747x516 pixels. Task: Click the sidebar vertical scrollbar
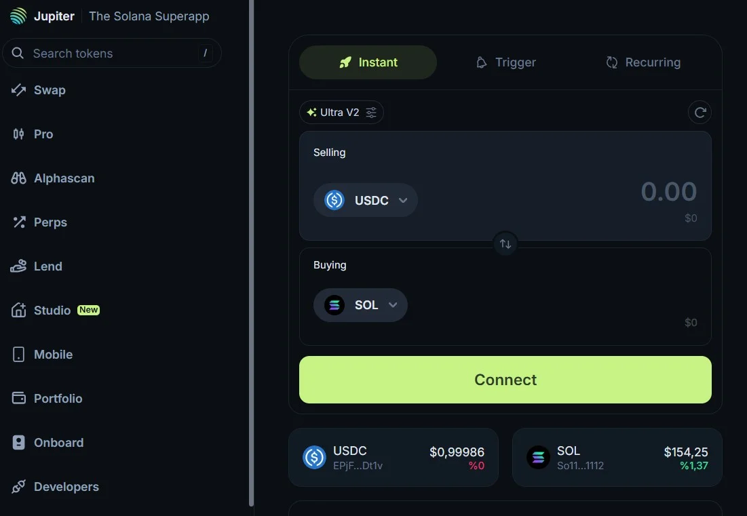[x=251, y=253]
